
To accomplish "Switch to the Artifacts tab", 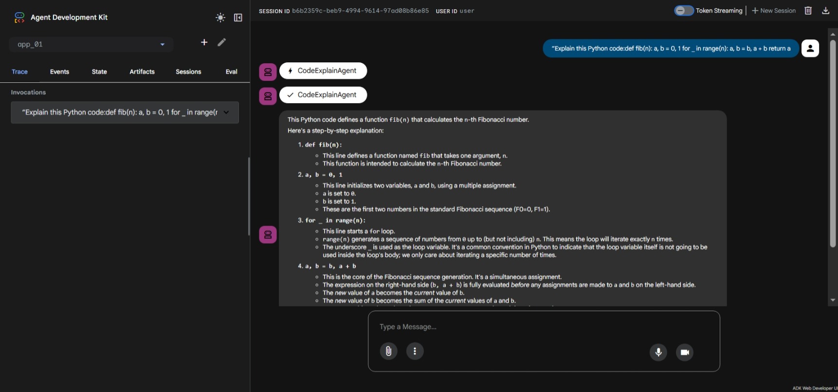I will click(x=142, y=71).
